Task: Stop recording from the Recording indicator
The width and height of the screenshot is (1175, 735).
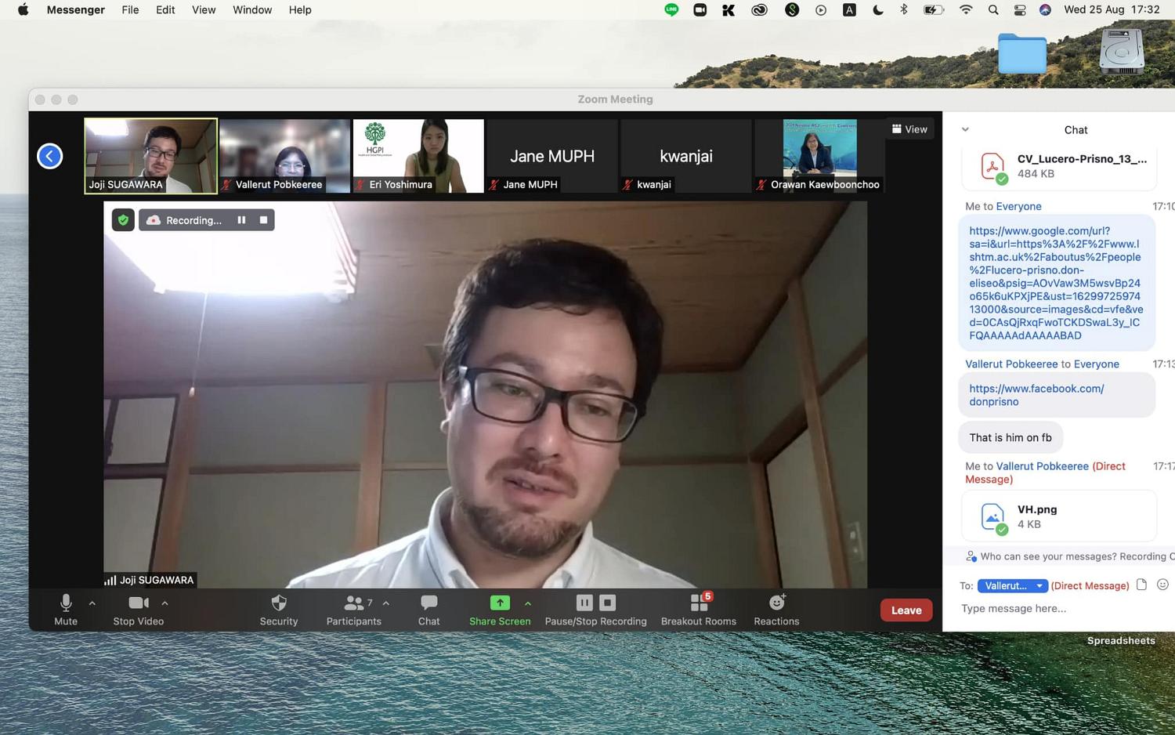Action: (264, 220)
